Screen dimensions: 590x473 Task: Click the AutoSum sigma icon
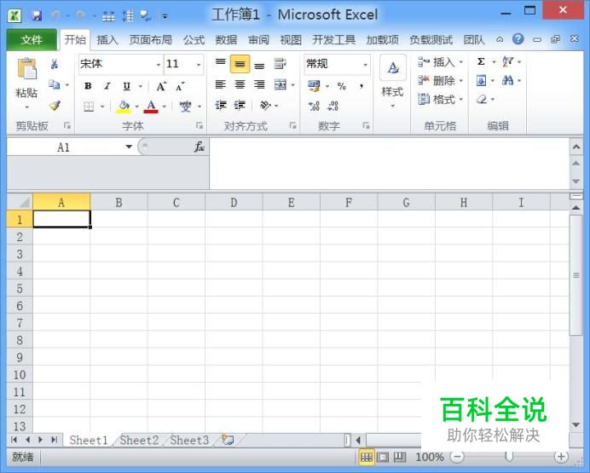(481, 61)
